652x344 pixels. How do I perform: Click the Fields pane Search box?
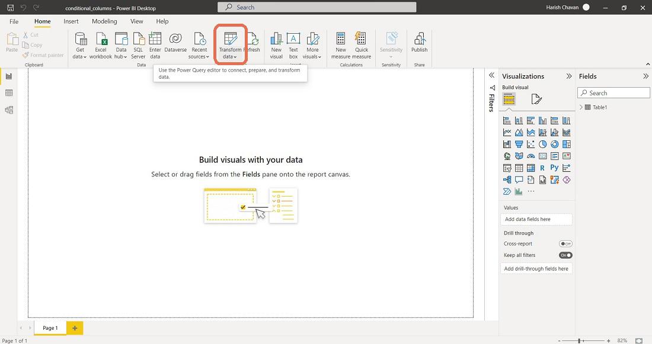613,93
